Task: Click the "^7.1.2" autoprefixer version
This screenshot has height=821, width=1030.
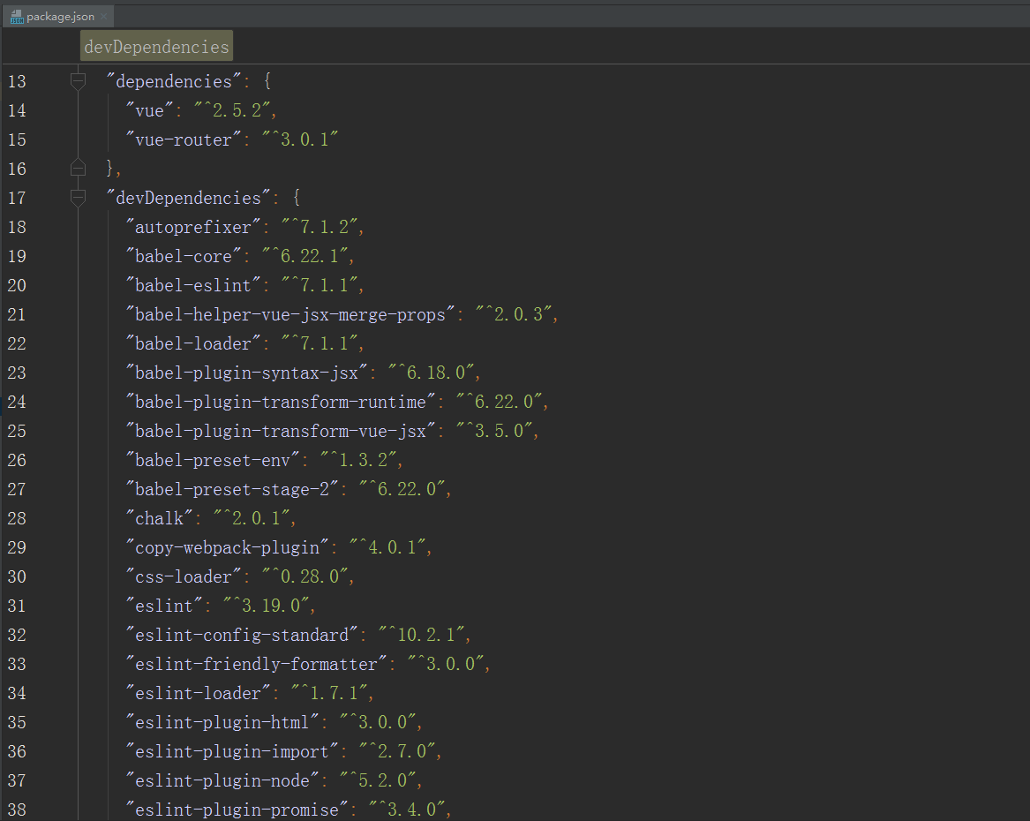Action: click(x=320, y=227)
